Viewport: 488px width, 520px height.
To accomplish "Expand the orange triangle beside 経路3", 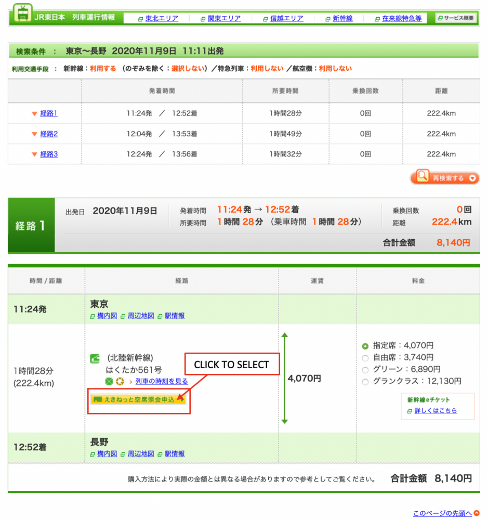I will click(34, 154).
